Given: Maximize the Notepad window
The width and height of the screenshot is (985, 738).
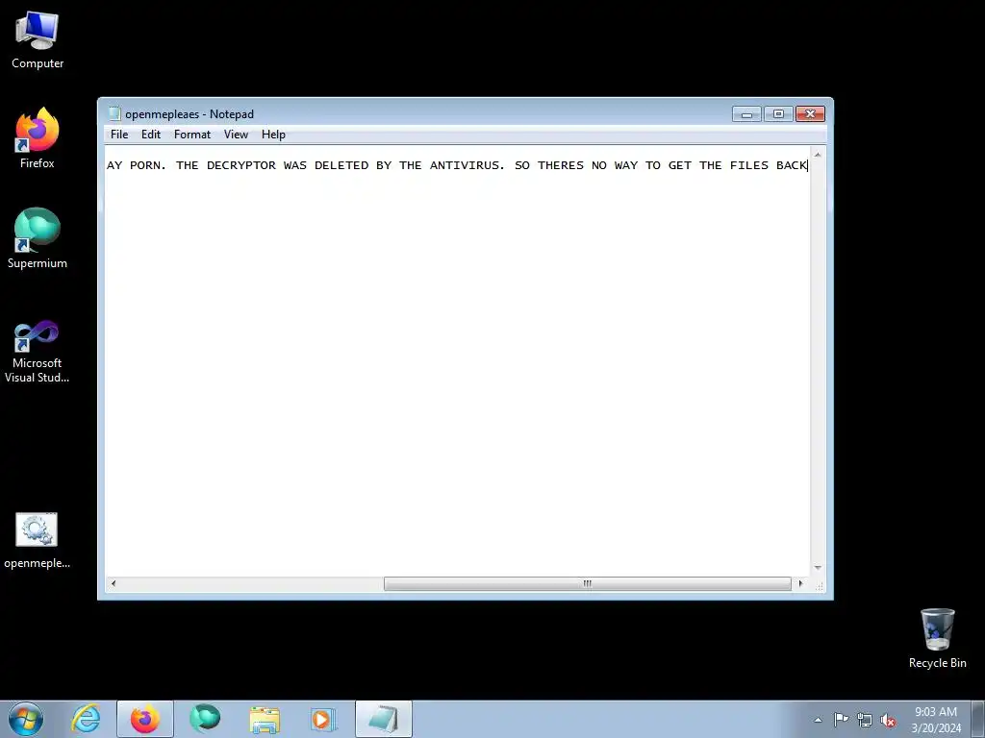Looking at the screenshot, I should point(778,114).
